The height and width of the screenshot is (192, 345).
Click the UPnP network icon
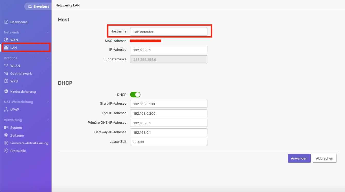6,110
